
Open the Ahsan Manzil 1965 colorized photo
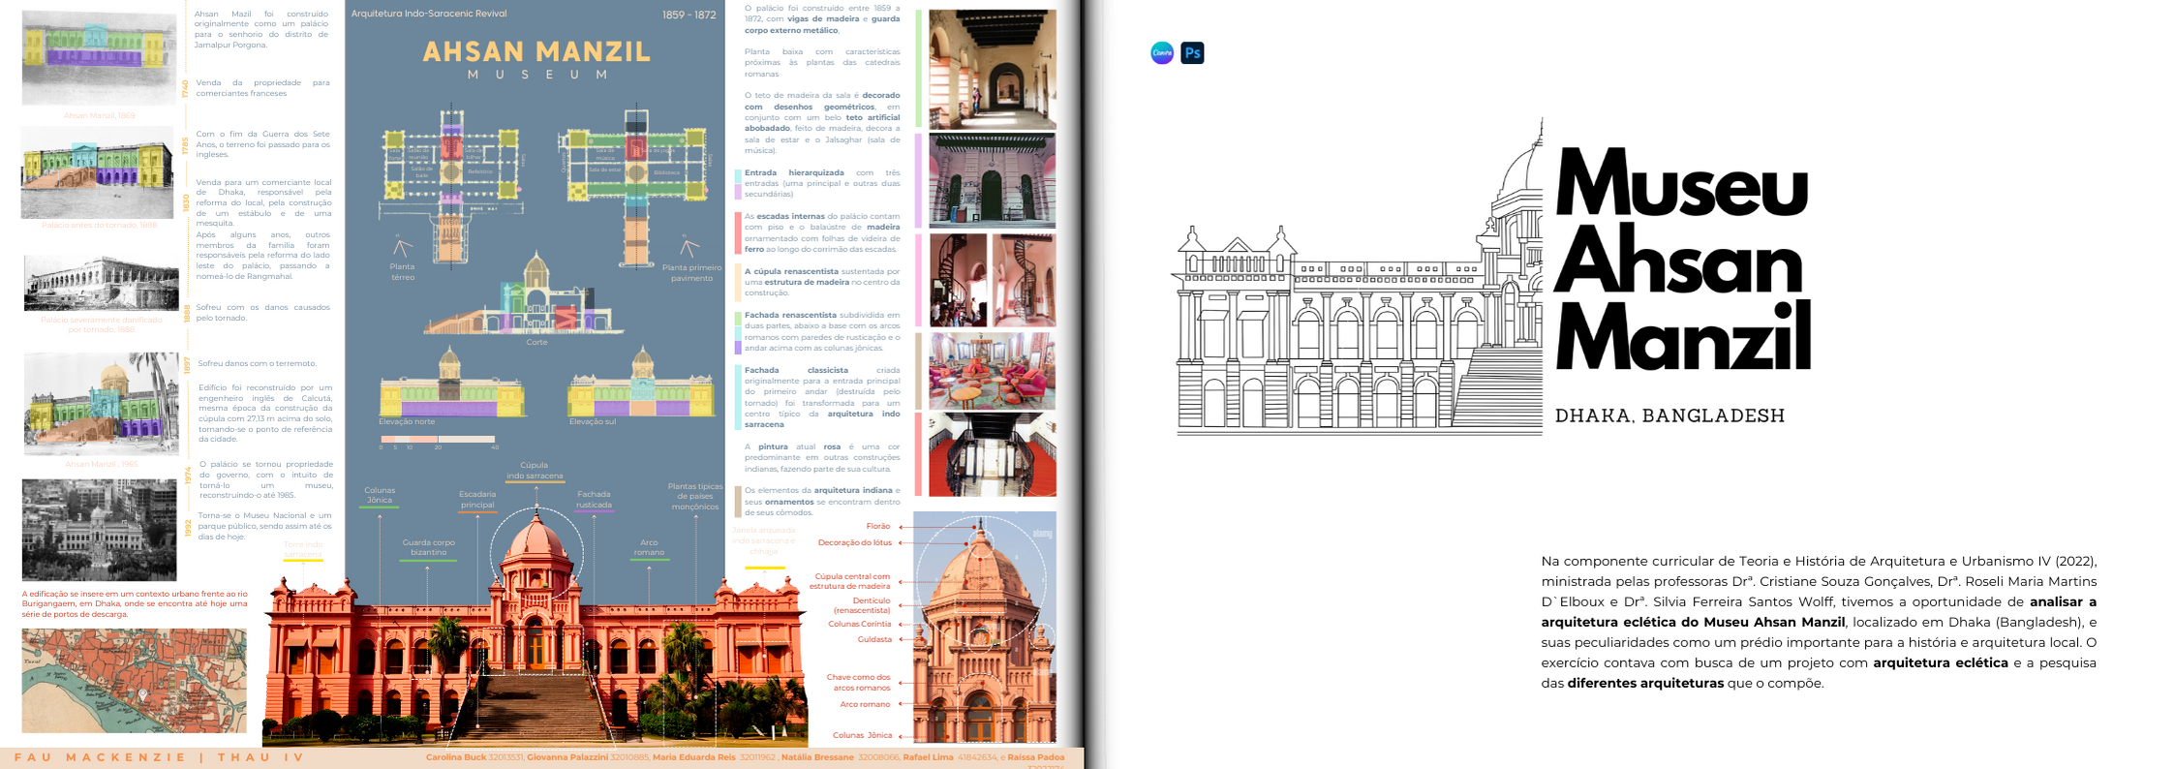[x=101, y=404]
